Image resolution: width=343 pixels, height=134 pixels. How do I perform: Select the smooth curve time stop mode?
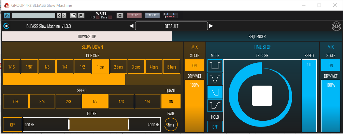pyautogui.click(x=215, y=79)
